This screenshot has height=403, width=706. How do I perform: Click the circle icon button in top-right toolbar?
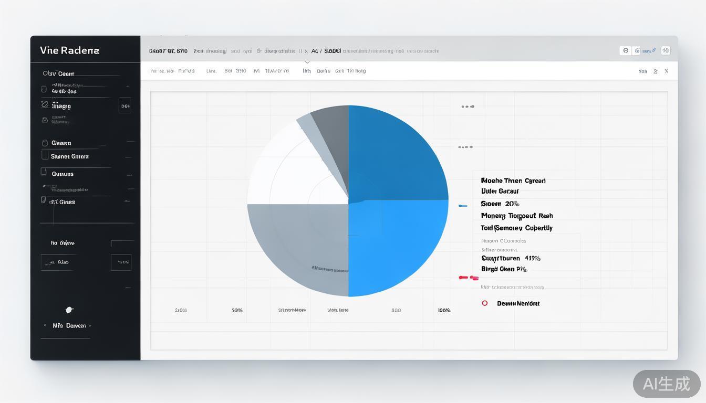[625, 51]
